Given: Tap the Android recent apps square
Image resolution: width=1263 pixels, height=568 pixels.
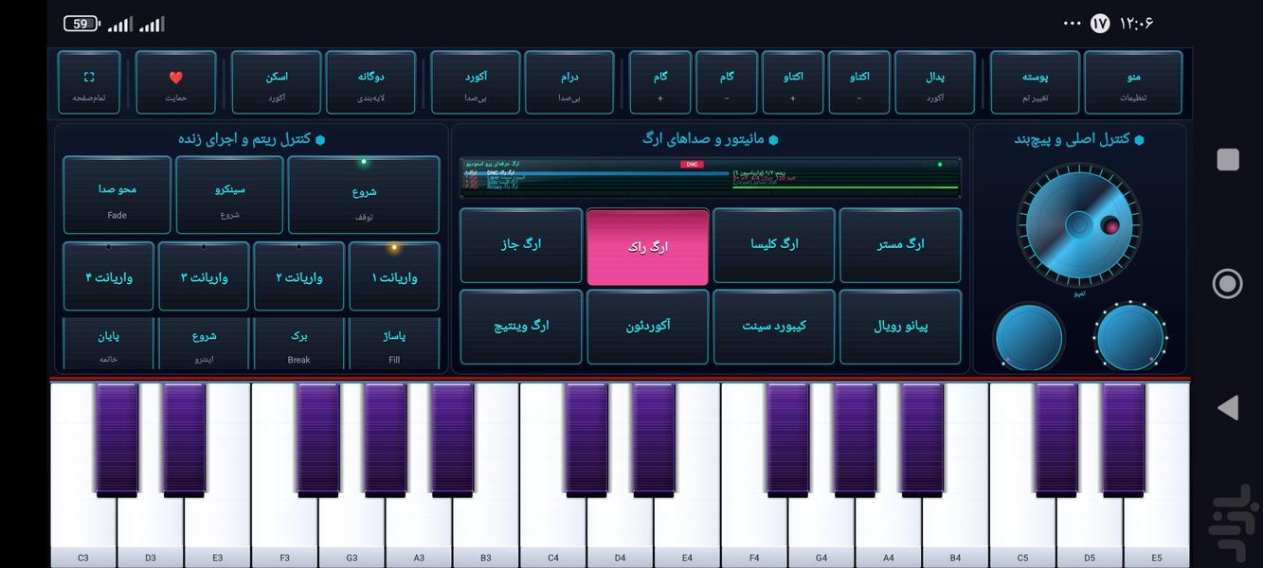Looking at the screenshot, I should [x=1228, y=159].
